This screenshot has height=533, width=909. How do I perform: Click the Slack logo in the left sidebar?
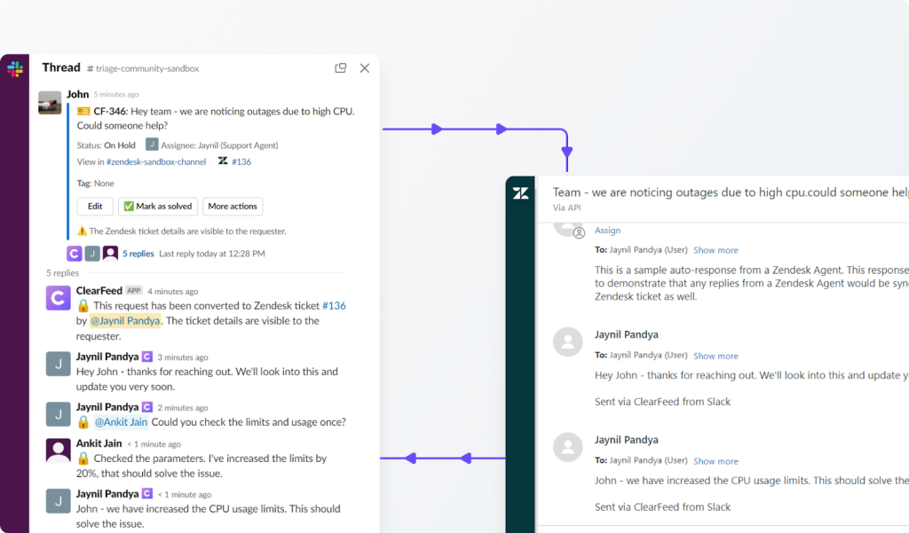pyautogui.click(x=14, y=68)
